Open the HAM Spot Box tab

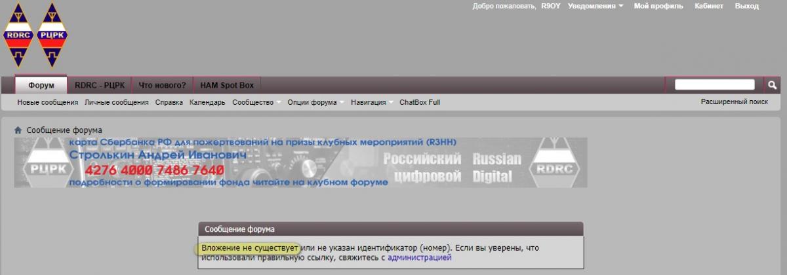(x=226, y=85)
